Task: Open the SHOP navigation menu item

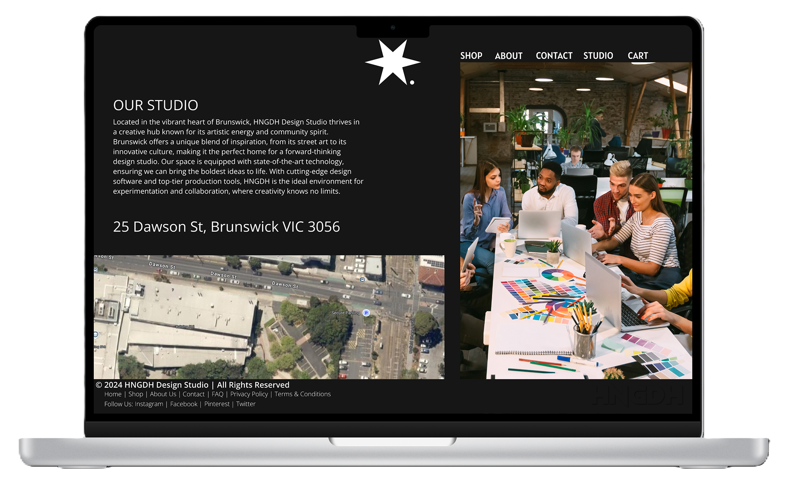Action: pyautogui.click(x=471, y=55)
